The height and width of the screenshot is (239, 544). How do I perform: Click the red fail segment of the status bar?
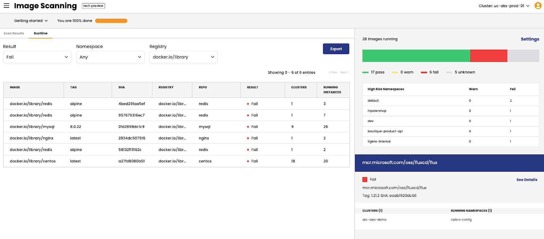489,56
